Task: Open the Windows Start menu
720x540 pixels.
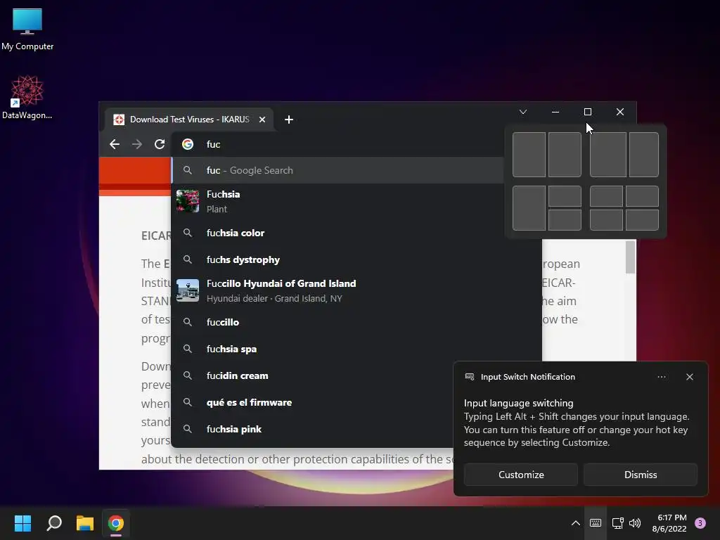Action: click(22, 523)
